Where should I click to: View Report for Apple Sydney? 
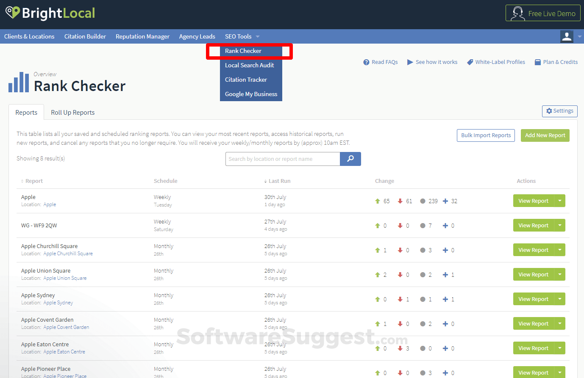(x=533, y=299)
